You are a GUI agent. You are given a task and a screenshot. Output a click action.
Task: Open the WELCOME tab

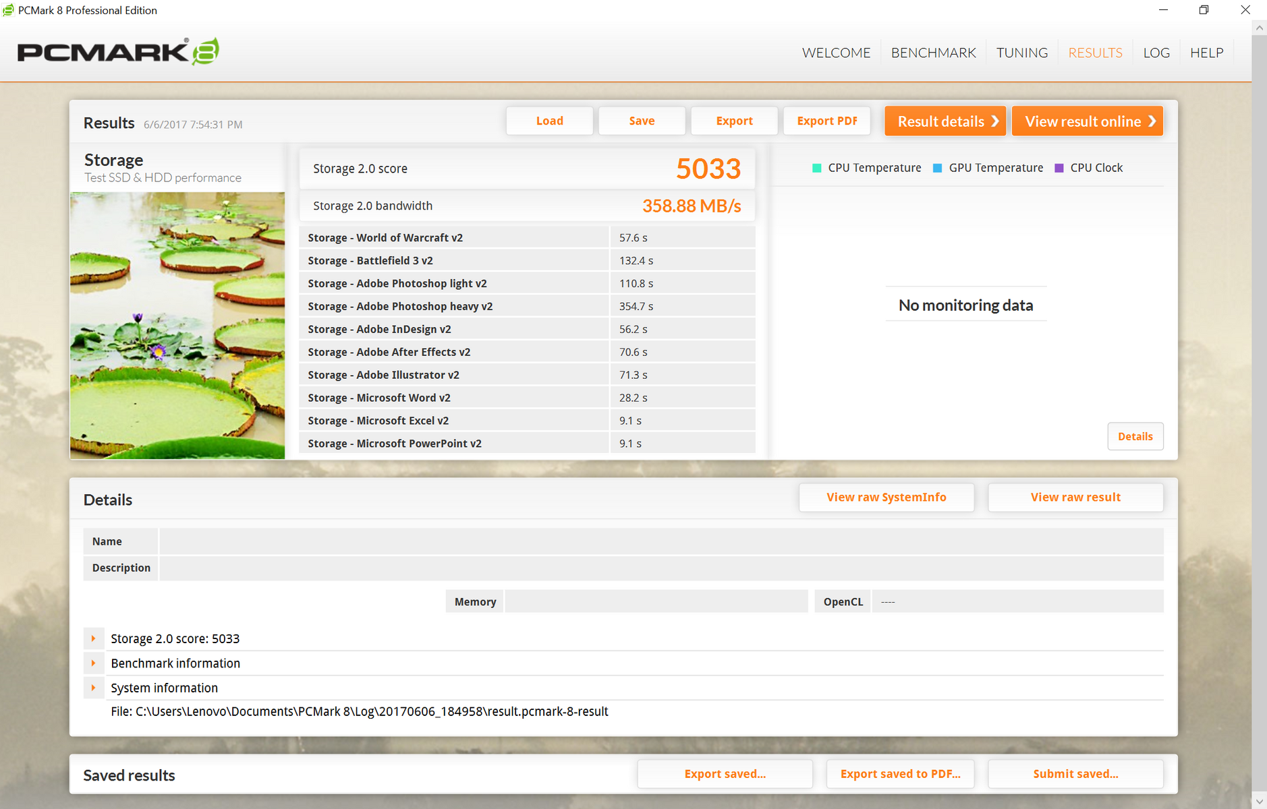coord(836,53)
